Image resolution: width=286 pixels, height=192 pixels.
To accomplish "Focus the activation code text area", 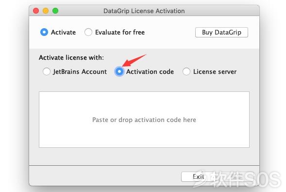I will 144,120.
